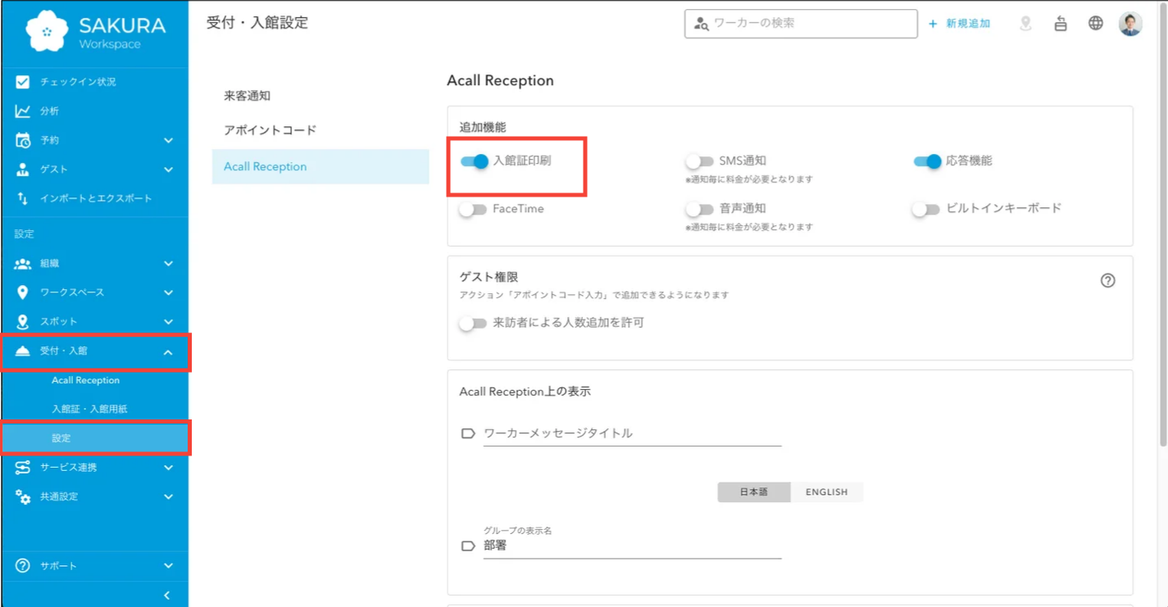
Task: Click the 新規追加 button
Action: coord(959,24)
